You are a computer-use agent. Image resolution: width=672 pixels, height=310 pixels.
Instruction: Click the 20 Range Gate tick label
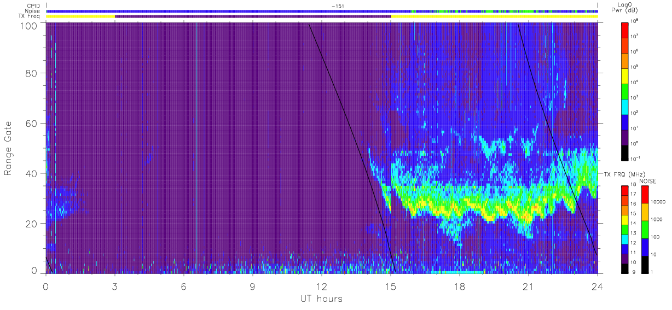click(x=32, y=223)
